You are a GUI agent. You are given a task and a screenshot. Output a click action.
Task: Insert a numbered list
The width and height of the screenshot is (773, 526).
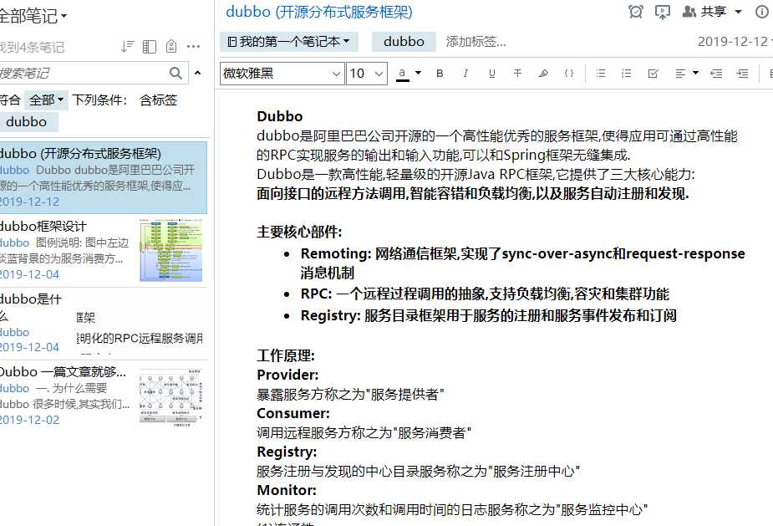[627, 74]
